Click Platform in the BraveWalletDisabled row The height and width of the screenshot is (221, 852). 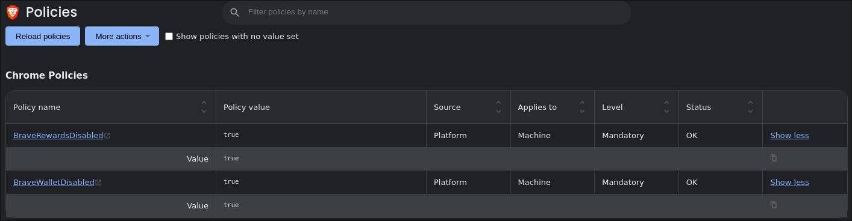click(x=450, y=183)
